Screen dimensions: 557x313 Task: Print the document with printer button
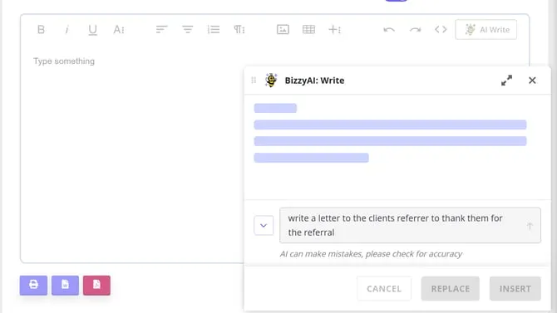coord(33,285)
